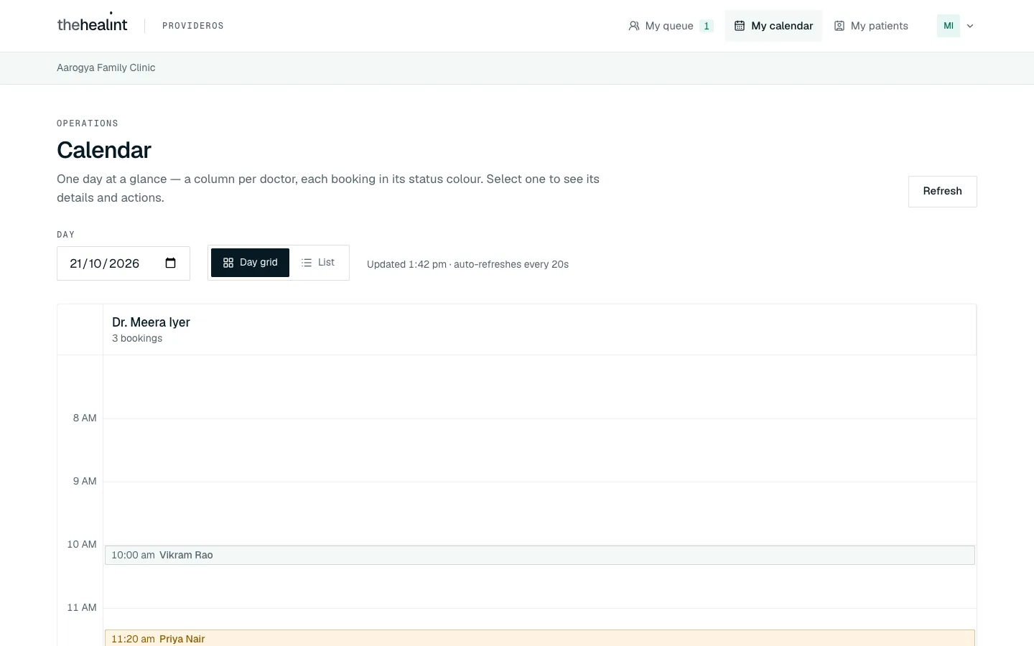This screenshot has height=646, width=1034.
Task: Click the 9 AM time label
Action: 85,481
